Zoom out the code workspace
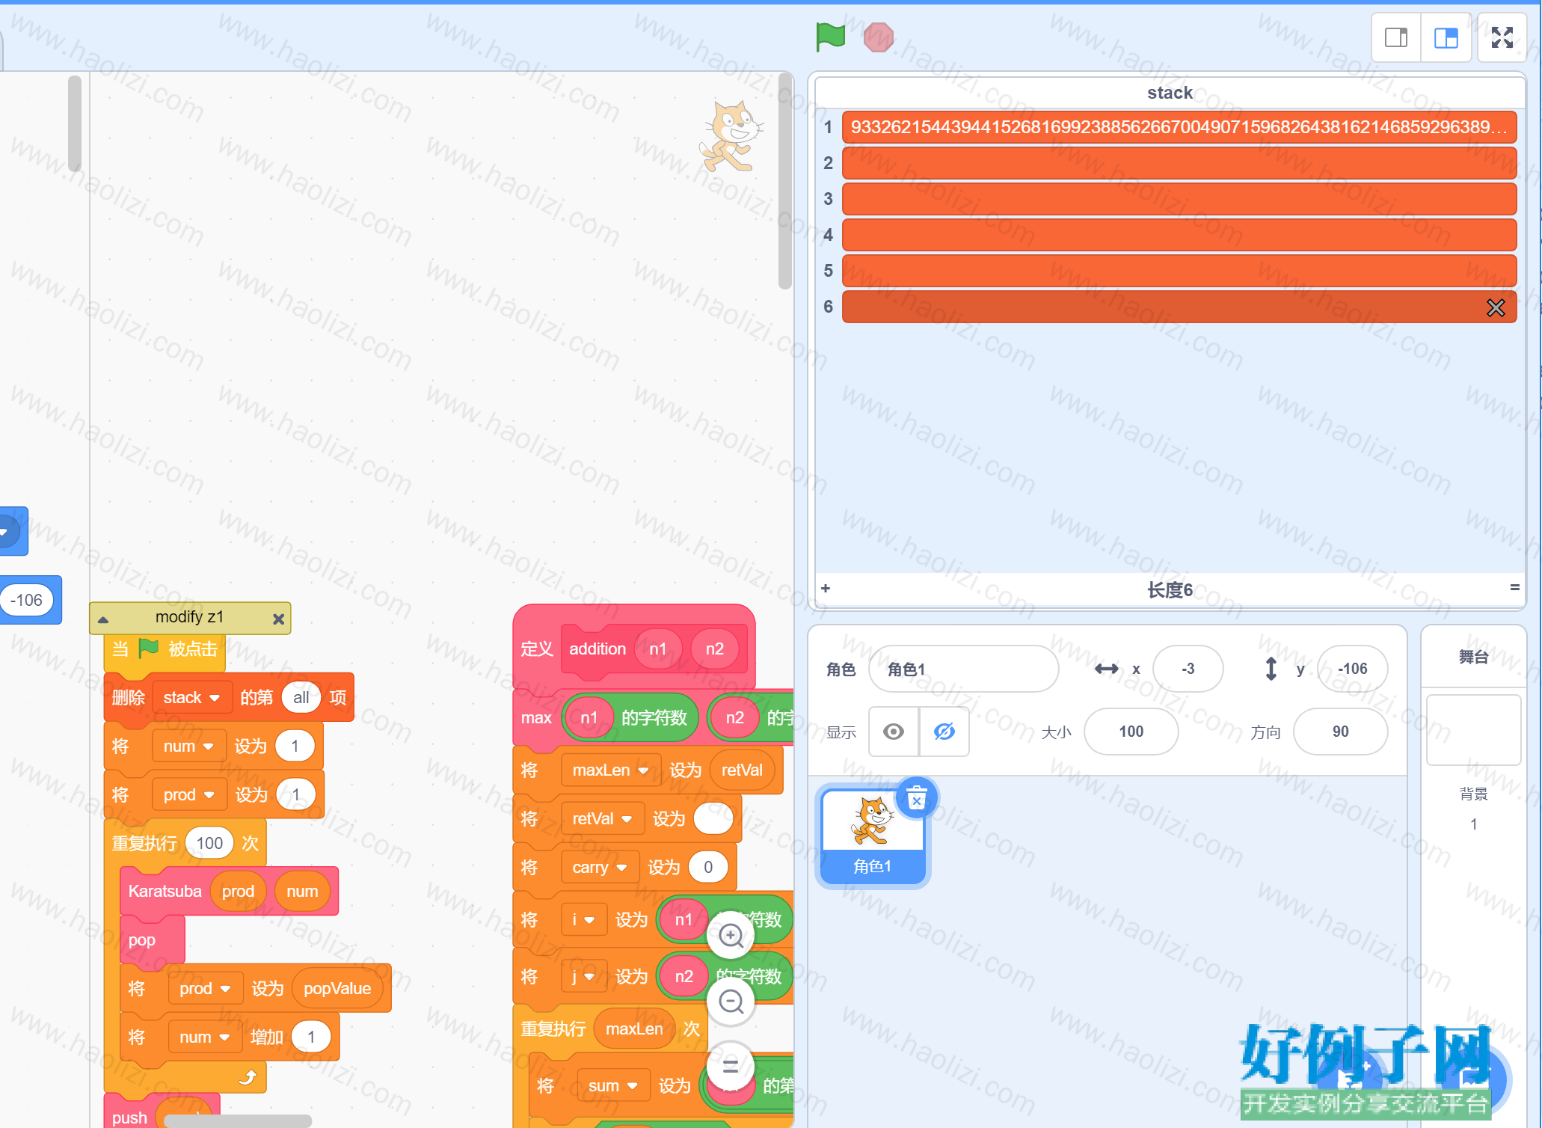This screenshot has width=1542, height=1128. point(731,1001)
